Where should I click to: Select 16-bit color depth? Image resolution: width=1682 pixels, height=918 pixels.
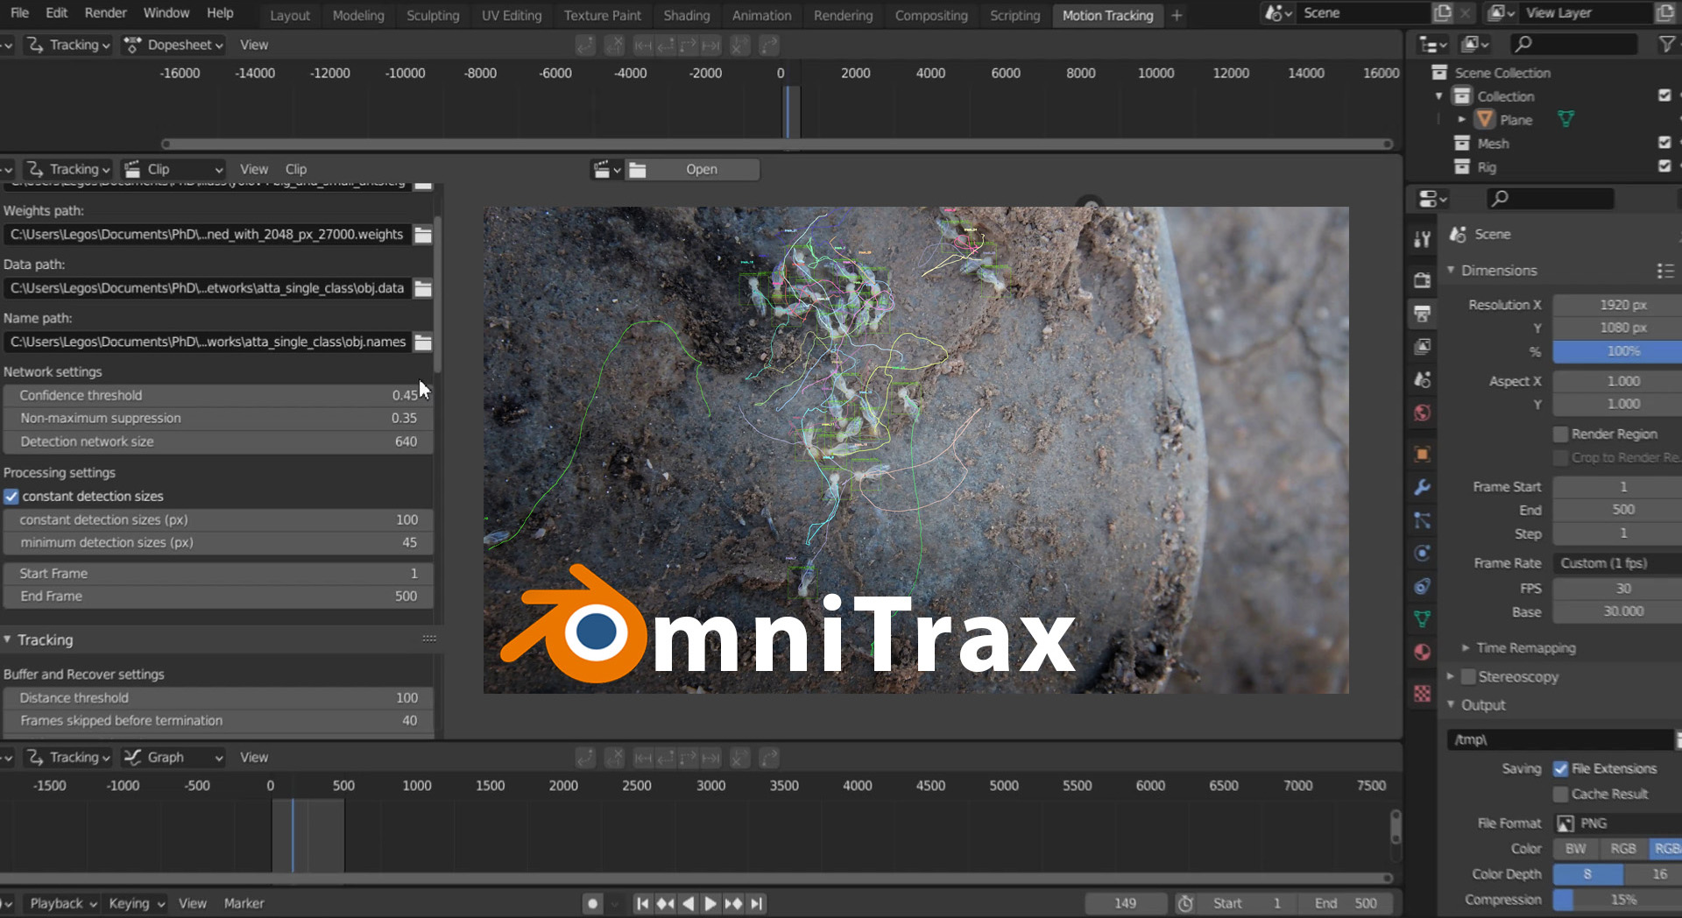[1653, 874]
